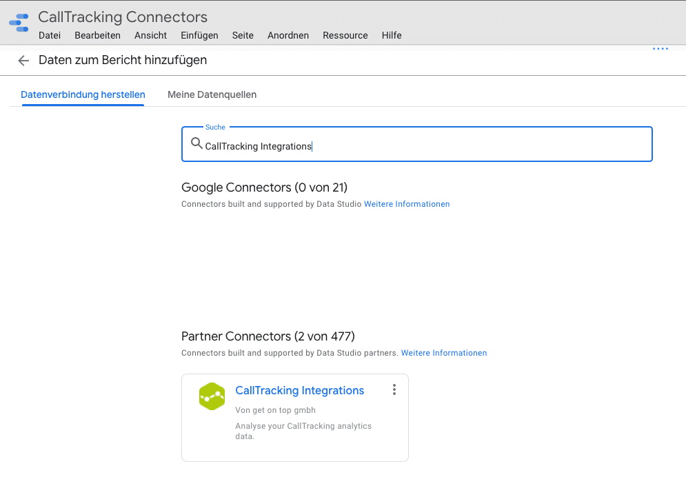Open the Bearbeiten menu
This screenshot has height=477, width=686.
[x=97, y=35]
